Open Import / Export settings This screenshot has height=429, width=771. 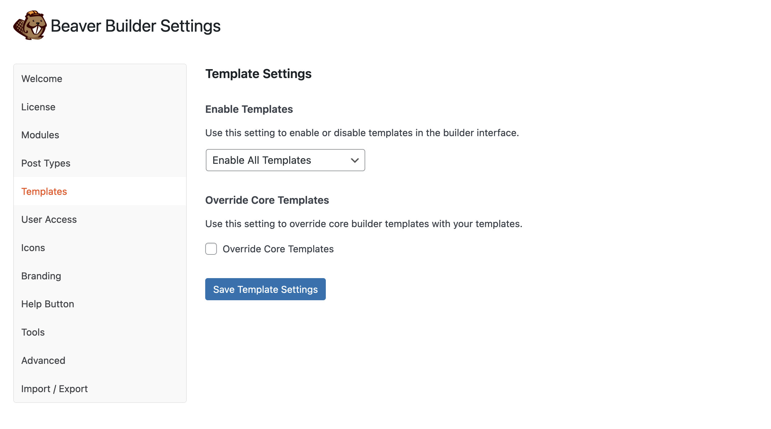click(x=54, y=388)
